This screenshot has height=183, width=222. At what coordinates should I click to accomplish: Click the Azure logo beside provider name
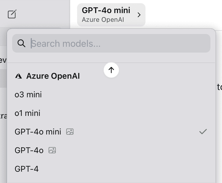pyautogui.click(x=19, y=76)
